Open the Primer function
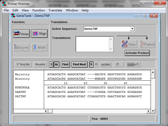This screenshot has width=168, height=126. pos(22,34)
